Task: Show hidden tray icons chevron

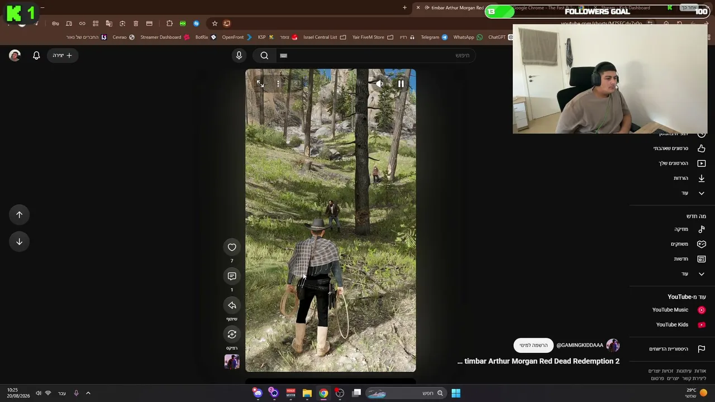Action: [x=88, y=393]
